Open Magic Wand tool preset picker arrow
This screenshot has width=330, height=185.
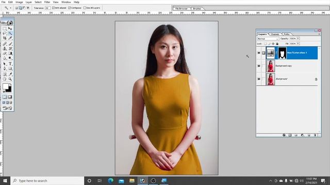10,8
